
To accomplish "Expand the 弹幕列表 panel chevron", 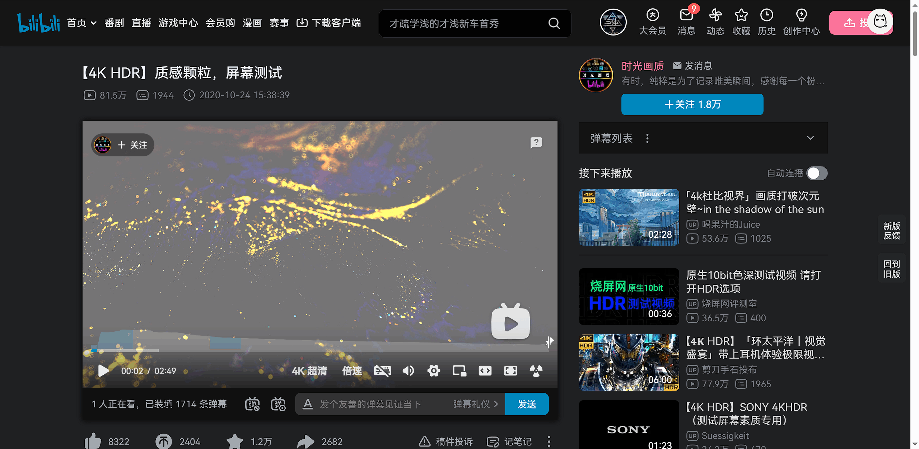I will click(810, 138).
